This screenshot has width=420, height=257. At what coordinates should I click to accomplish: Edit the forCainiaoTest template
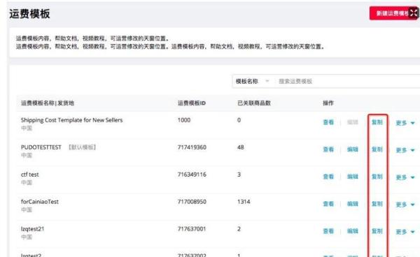[353, 204]
